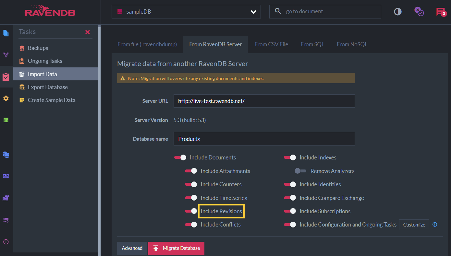Toggle Include Configuration and Ongoing Tasks switch
451x256 pixels.
(290, 225)
